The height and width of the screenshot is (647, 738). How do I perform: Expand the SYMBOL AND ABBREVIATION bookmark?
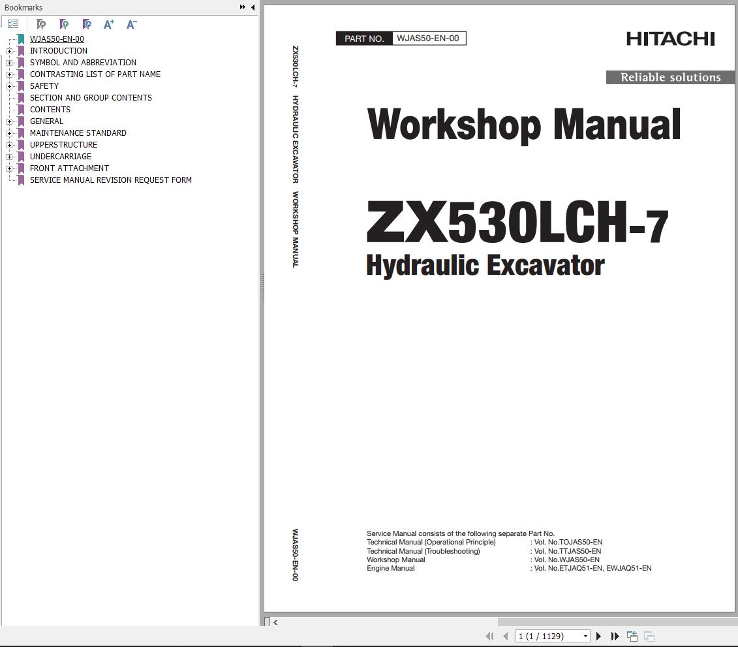[9, 63]
